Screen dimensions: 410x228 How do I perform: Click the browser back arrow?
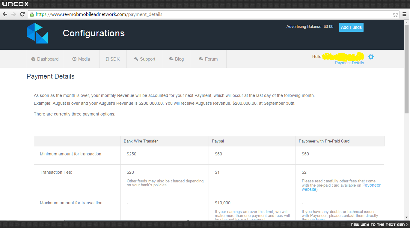(x=5, y=14)
